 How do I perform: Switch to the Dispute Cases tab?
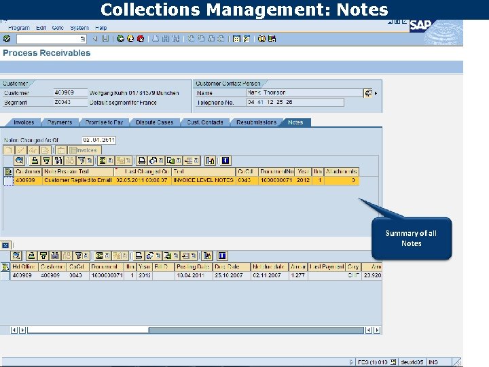tap(154, 122)
